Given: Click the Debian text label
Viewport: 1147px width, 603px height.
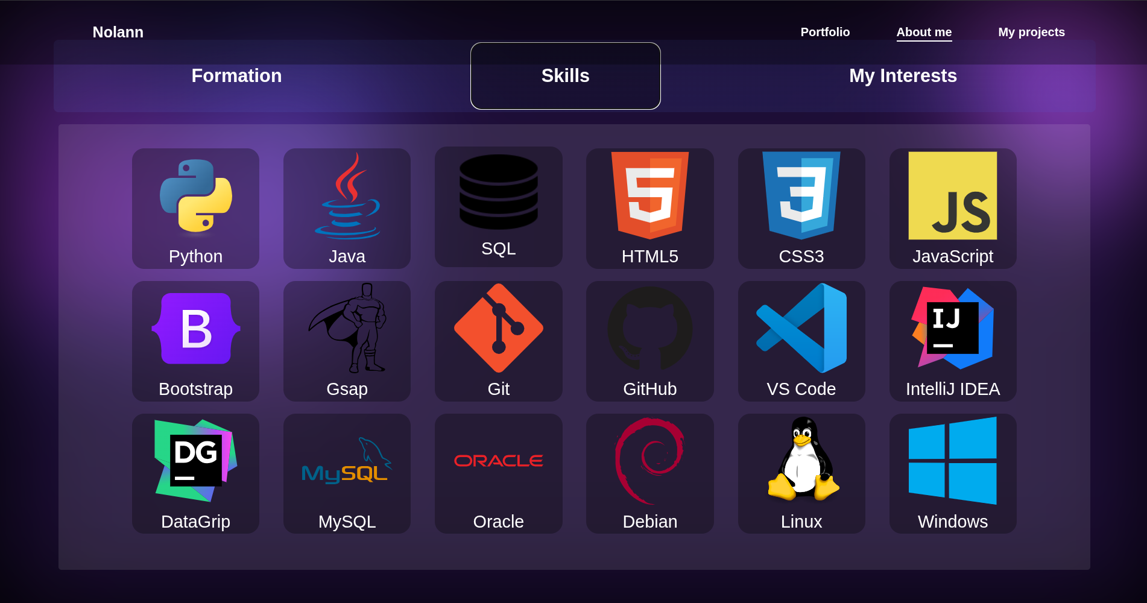Looking at the screenshot, I should click(650, 522).
